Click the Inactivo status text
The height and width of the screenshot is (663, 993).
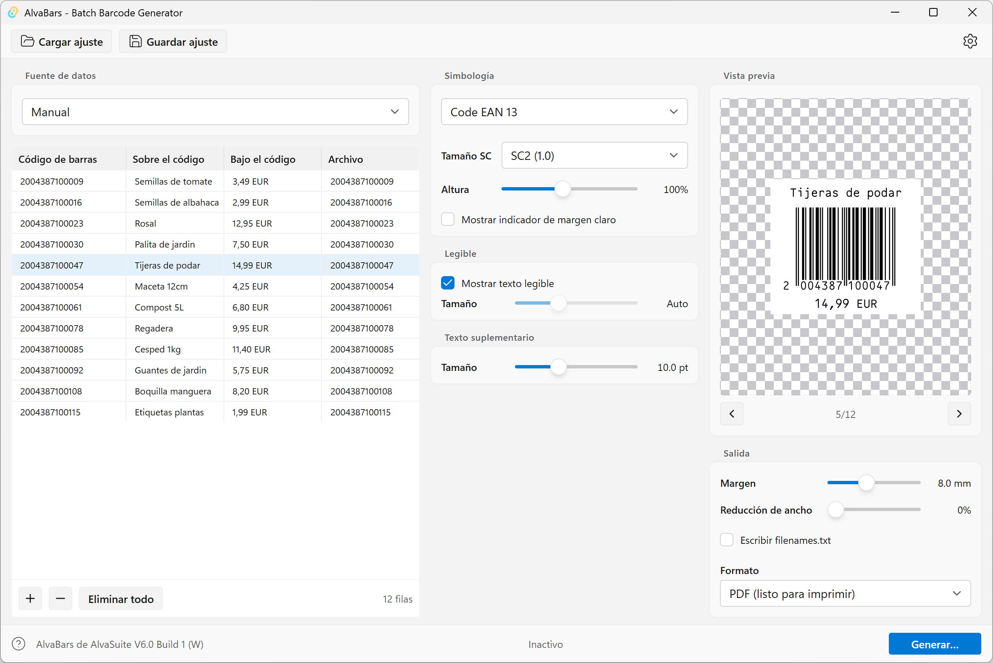pos(545,644)
